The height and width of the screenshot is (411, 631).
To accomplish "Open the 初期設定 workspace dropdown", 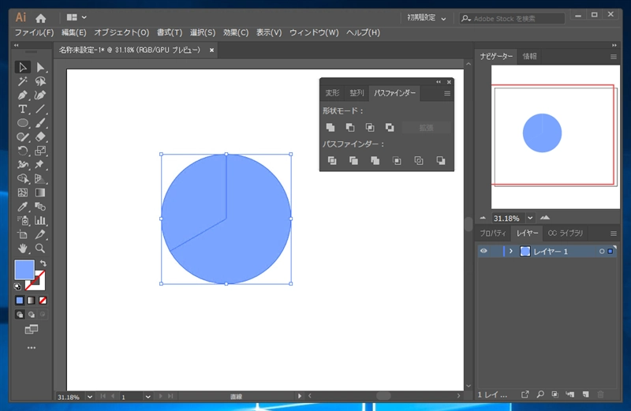I will tap(427, 17).
